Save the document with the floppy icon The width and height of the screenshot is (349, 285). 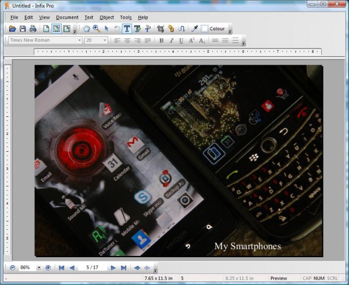(x=23, y=28)
